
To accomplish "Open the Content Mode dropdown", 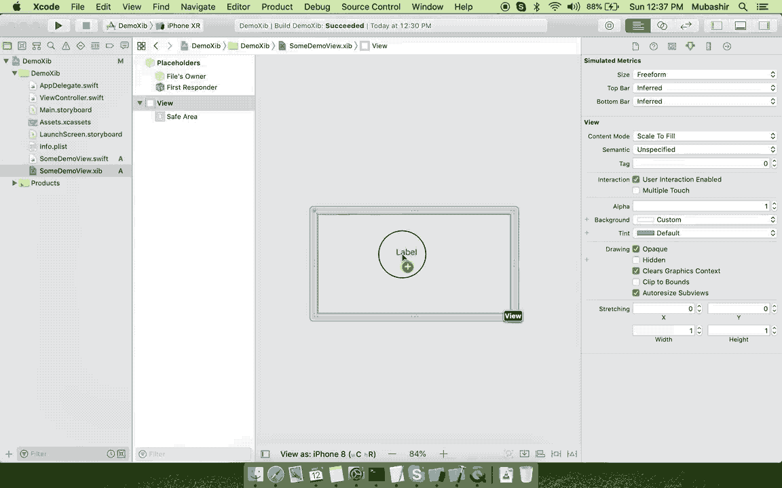I will (704, 136).
